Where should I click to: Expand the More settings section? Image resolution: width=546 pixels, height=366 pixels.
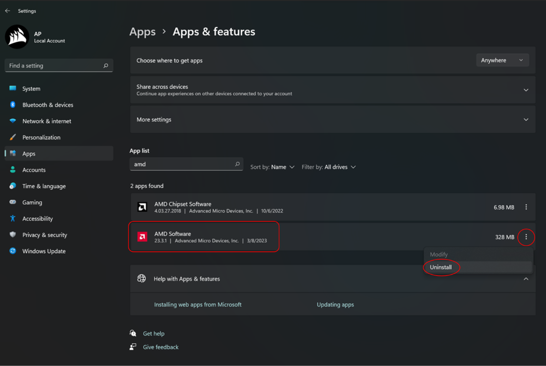click(x=333, y=120)
